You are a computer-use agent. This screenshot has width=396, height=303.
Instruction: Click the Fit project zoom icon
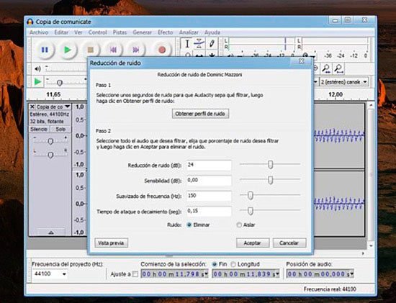point(338,68)
